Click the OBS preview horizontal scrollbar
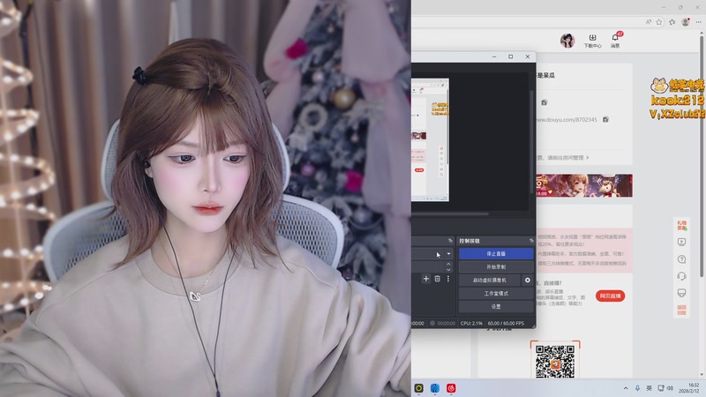706x397 pixels. tap(450, 213)
